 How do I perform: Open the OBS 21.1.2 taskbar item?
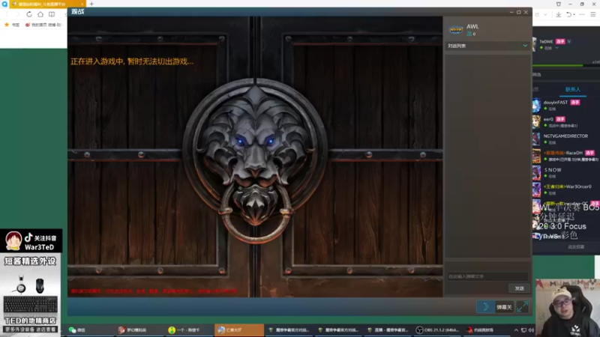pyautogui.click(x=439, y=330)
